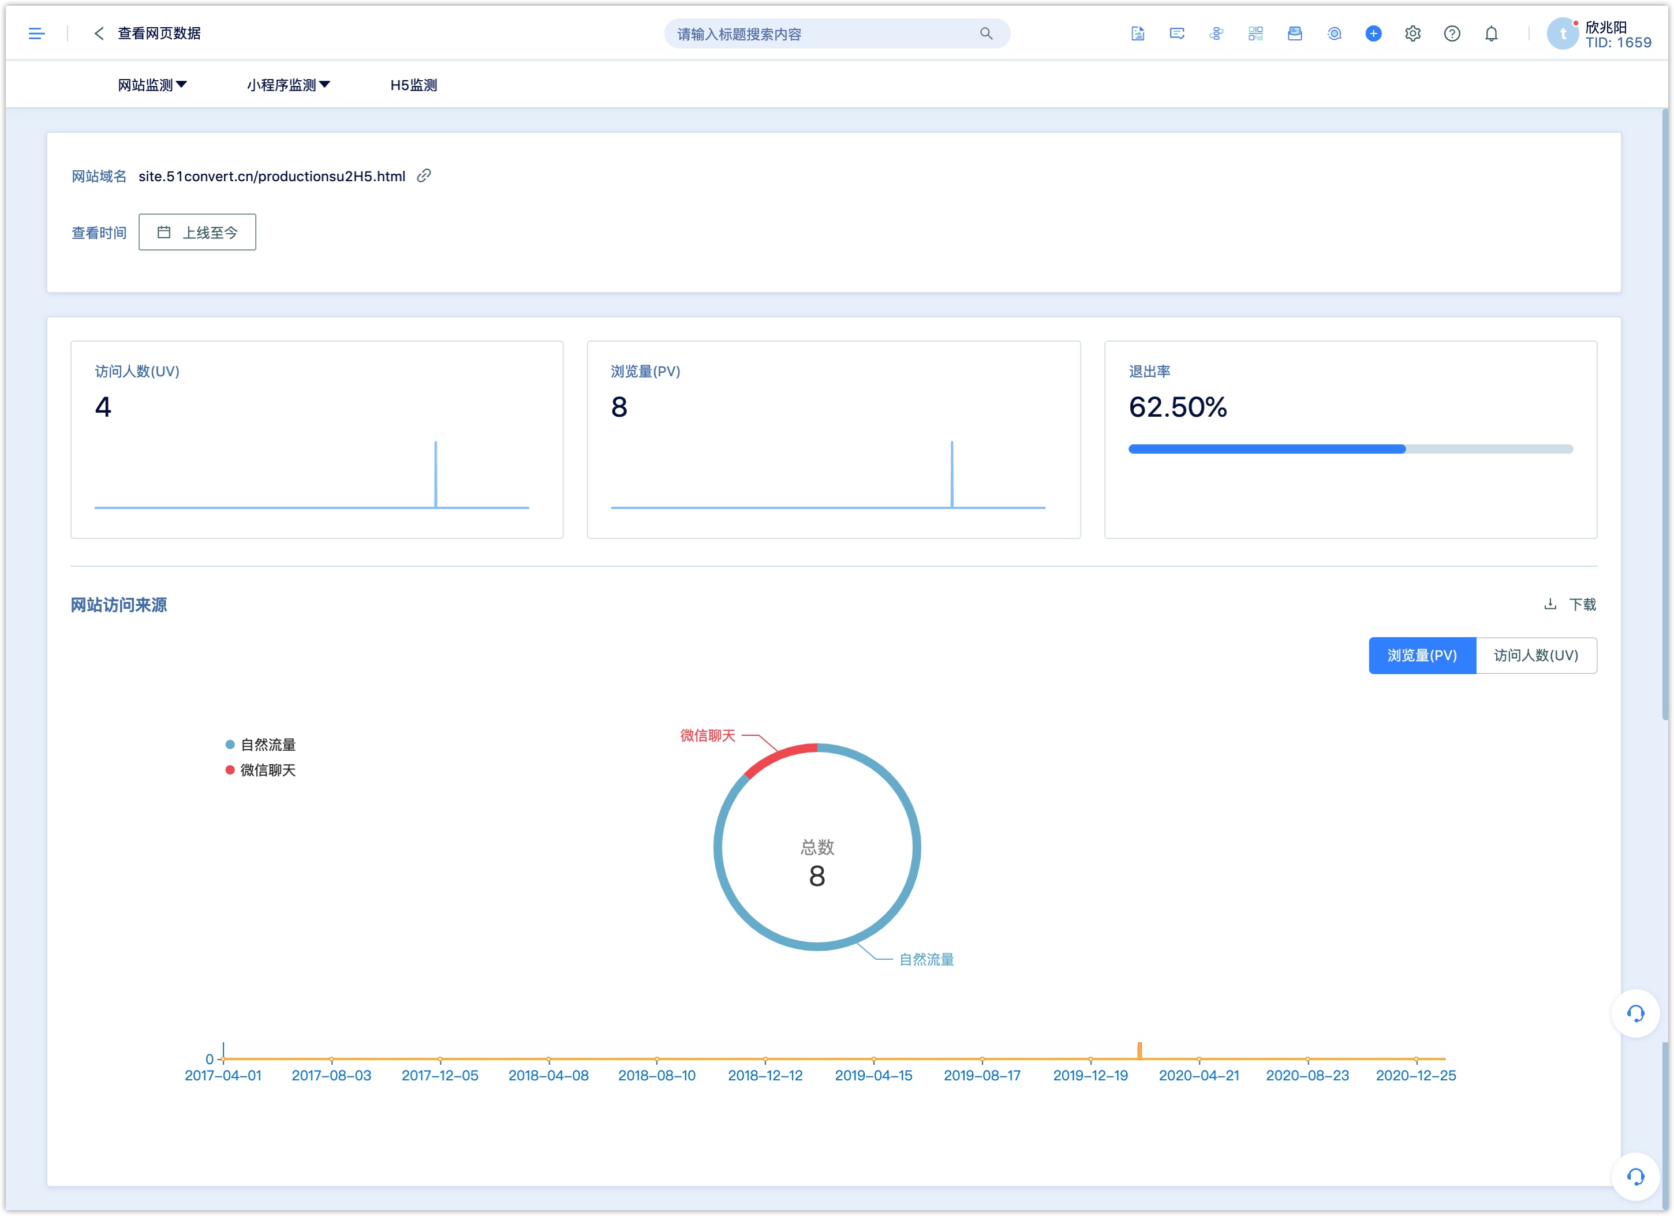Click the blue plus create button
Viewport: 1674px width, 1216px height.
1373,33
